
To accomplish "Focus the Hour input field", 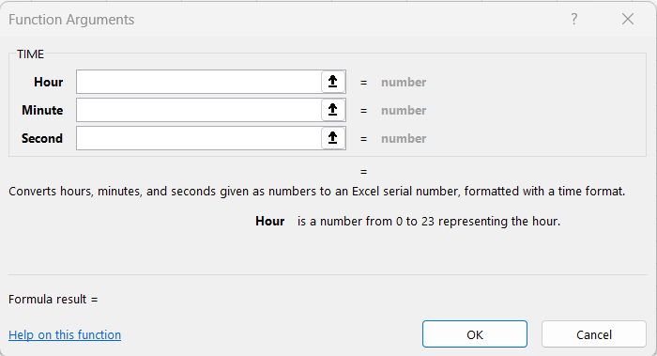I will tap(199, 82).
